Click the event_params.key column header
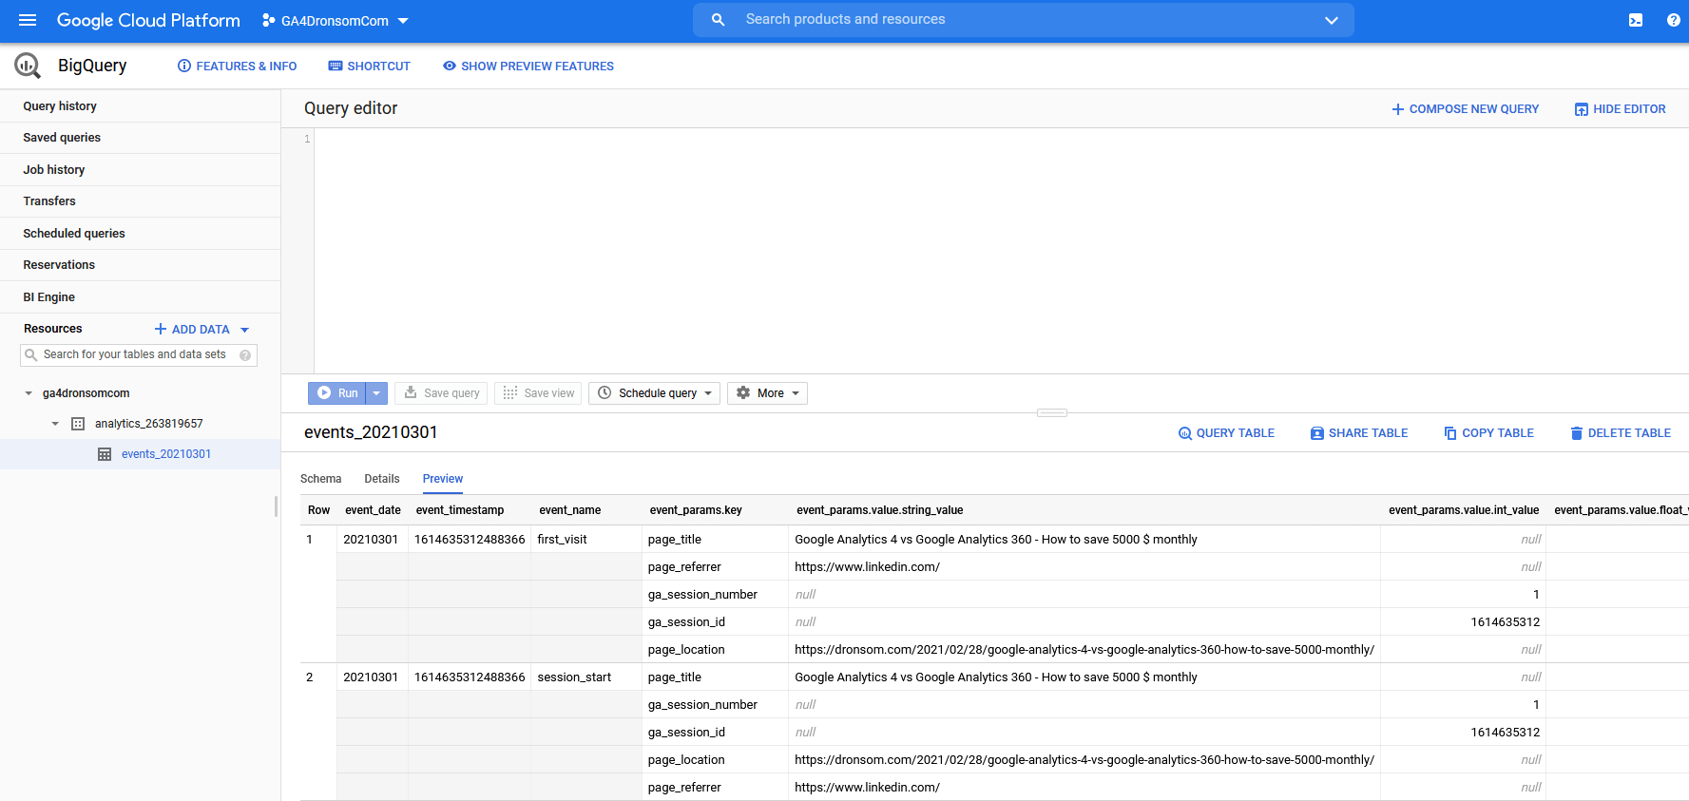Screen dimensions: 1689x801 click(696, 510)
